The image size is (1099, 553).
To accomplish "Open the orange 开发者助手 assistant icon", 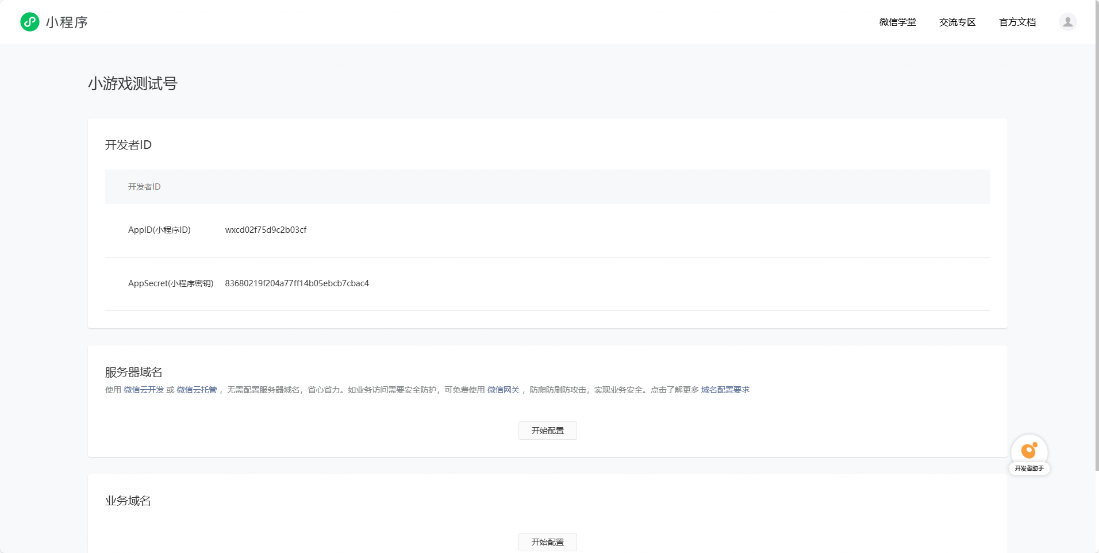I will tap(1029, 450).
